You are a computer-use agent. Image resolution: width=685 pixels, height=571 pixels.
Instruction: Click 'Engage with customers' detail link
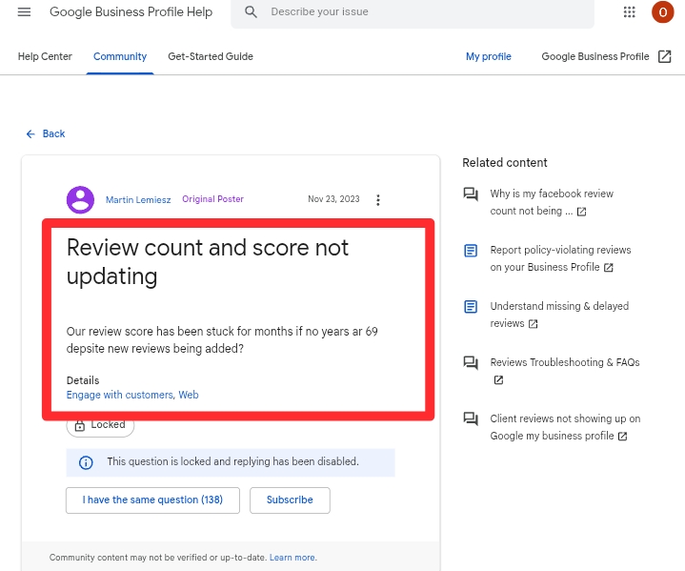(x=121, y=395)
